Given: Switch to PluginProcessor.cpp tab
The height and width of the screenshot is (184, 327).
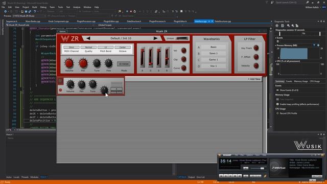Looking at the screenshot, I should tap(86, 21).
